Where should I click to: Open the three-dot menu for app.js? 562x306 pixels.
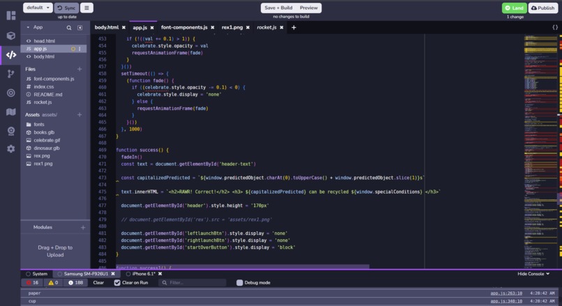[x=79, y=49]
